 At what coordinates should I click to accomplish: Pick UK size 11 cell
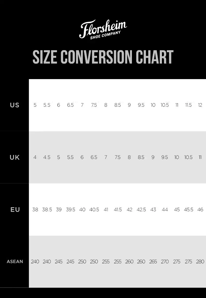coord(200,157)
